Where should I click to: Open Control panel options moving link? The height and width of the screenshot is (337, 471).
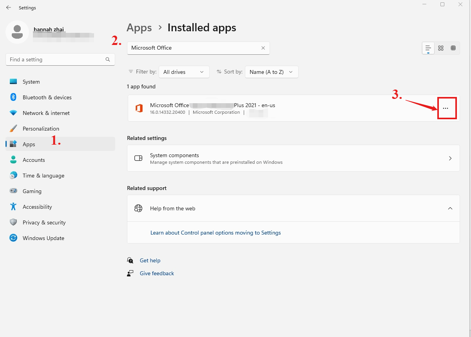(216, 233)
